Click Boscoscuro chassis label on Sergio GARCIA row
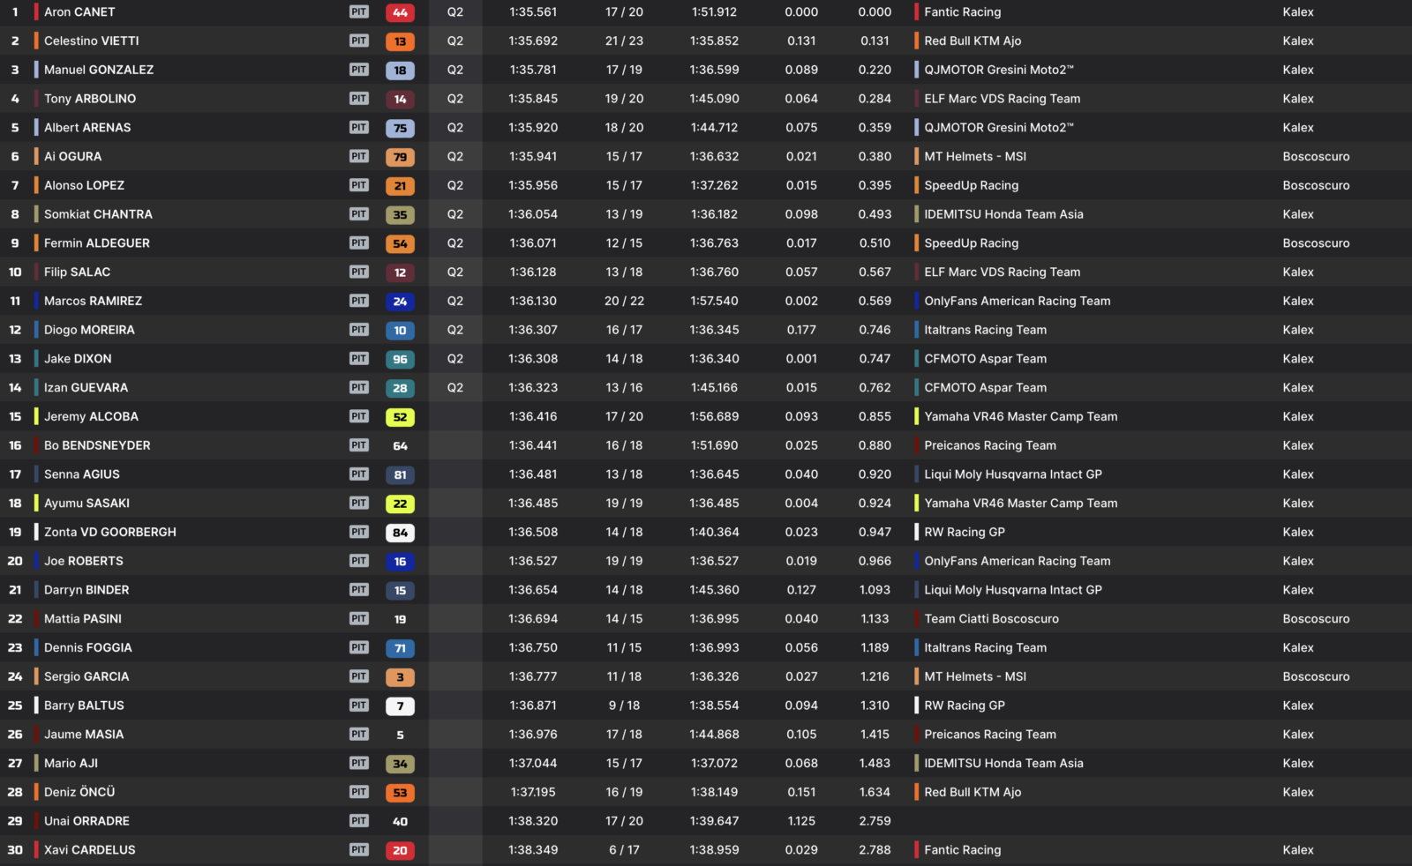The image size is (1412, 866). coord(1316,676)
